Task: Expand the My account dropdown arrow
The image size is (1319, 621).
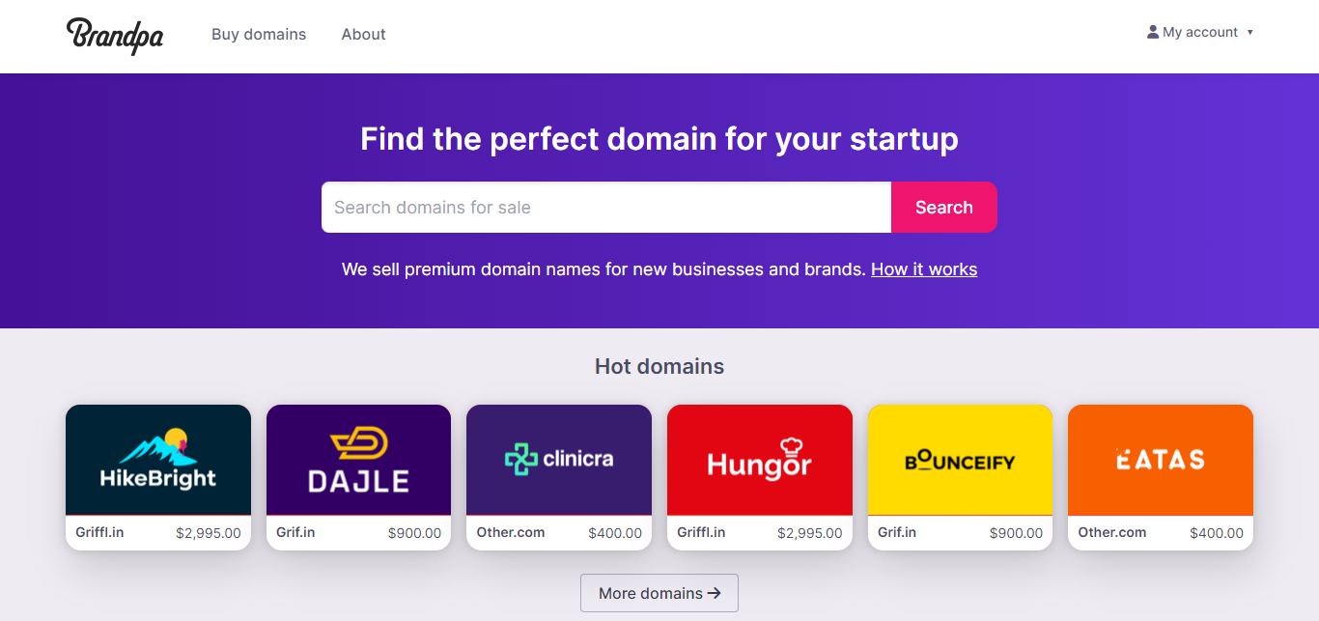Action: coord(1249,33)
